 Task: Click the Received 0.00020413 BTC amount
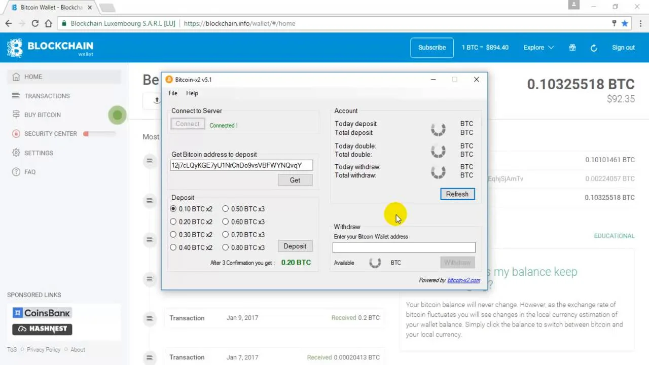pyautogui.click(x=343, y=357)
